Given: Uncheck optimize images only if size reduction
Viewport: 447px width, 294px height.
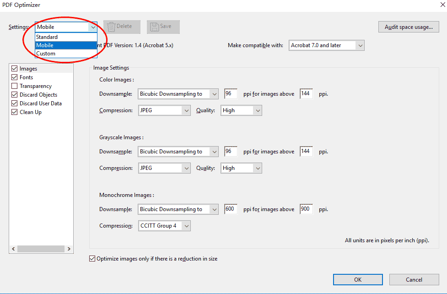Looking at the screenshot, I should click(93, 259).
